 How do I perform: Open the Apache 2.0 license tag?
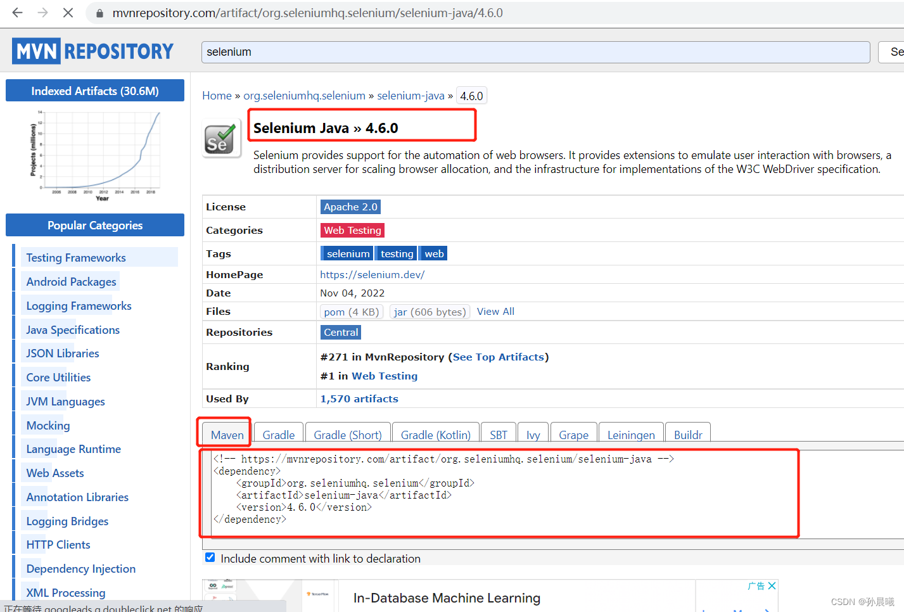coord(350,207)
